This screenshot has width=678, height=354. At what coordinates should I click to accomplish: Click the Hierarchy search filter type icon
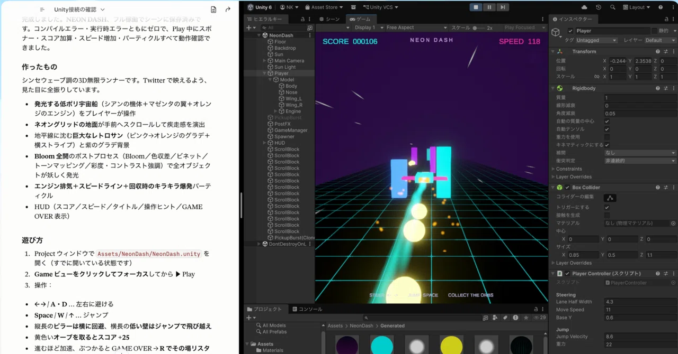tap(310, 27)
